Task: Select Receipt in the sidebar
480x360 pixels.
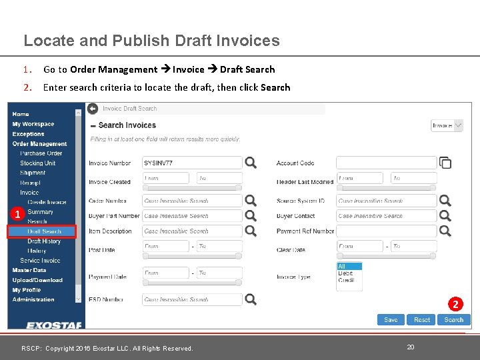Action: (x=30, y=183)
